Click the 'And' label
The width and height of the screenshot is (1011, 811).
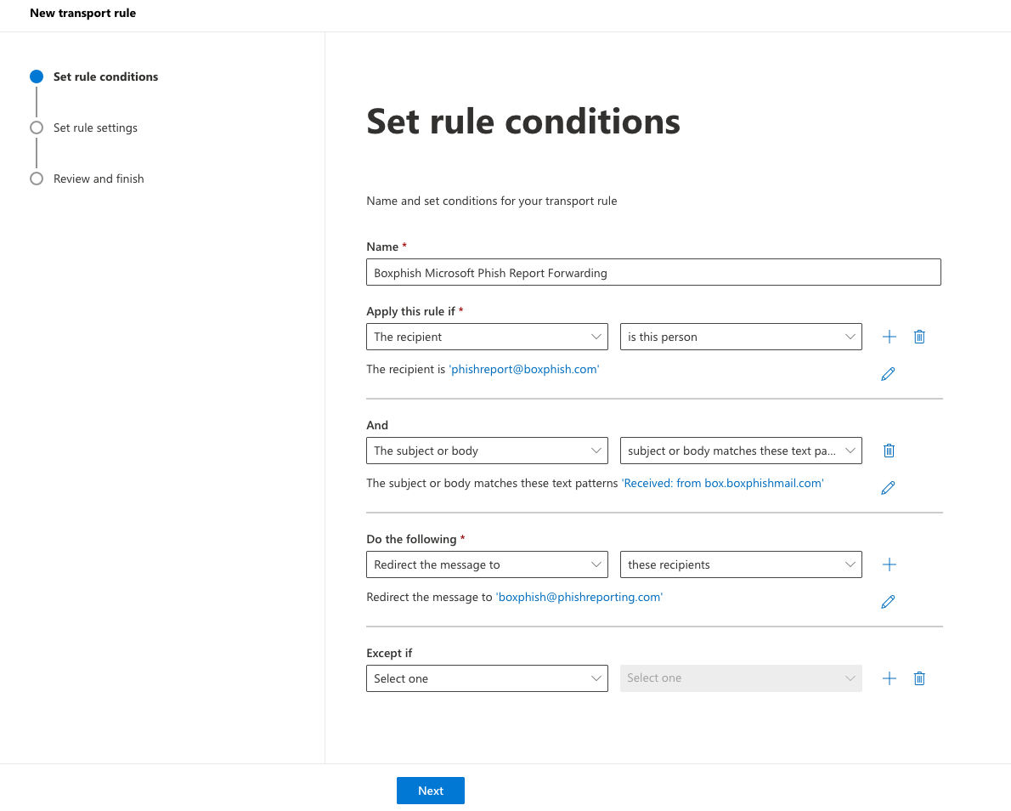point(377,425)
